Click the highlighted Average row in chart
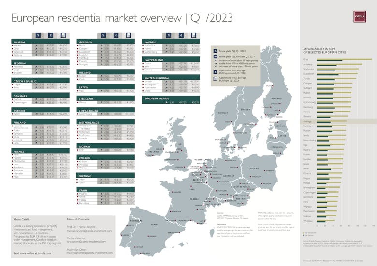This screenshot has height=266, width=377. pyautogui.click(x=338, y=121)
